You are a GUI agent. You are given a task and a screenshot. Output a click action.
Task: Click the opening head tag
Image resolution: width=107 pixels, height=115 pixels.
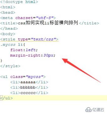click(x=8, y=13)
